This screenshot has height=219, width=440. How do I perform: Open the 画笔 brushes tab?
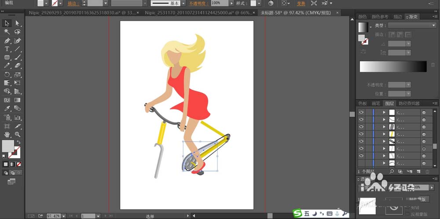(x=376, y=103)
